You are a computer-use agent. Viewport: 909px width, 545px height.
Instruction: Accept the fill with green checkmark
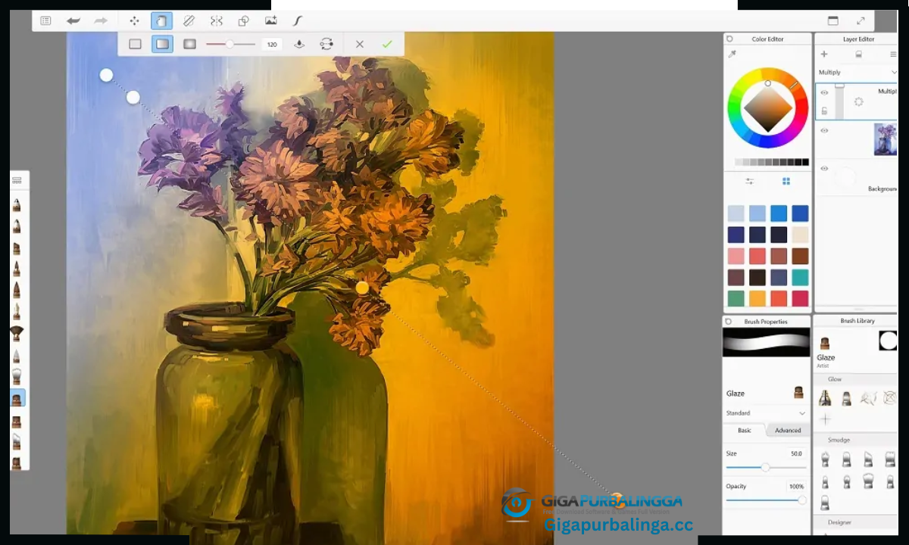(387, 44)
